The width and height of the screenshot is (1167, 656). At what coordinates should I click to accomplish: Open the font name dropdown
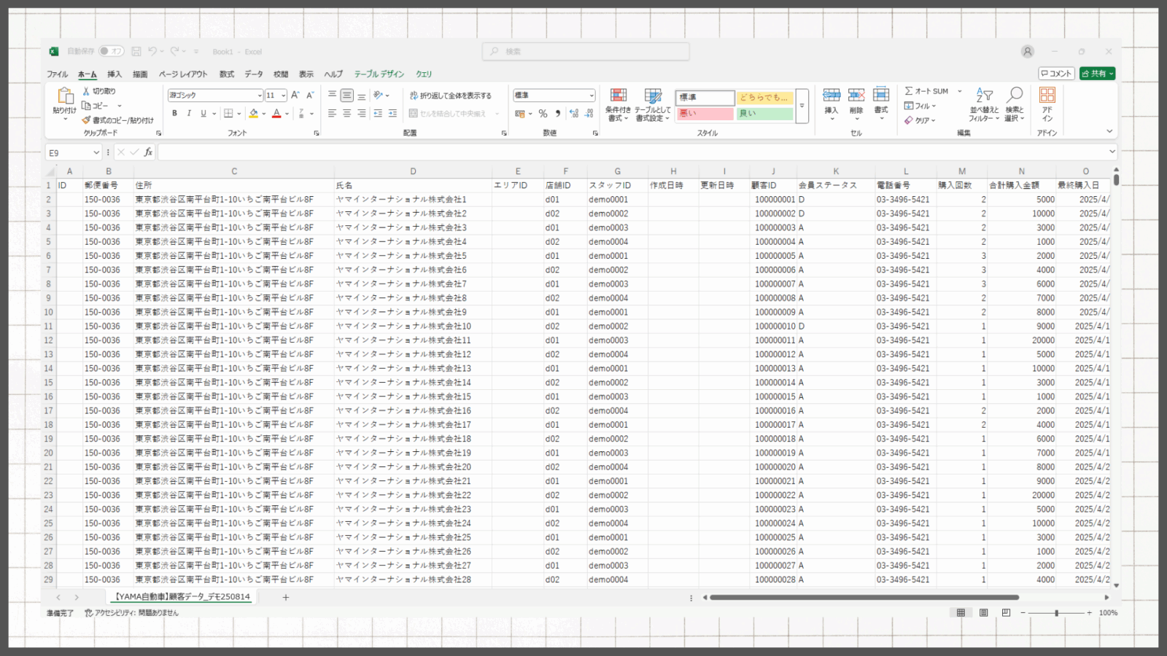[259, 95]
